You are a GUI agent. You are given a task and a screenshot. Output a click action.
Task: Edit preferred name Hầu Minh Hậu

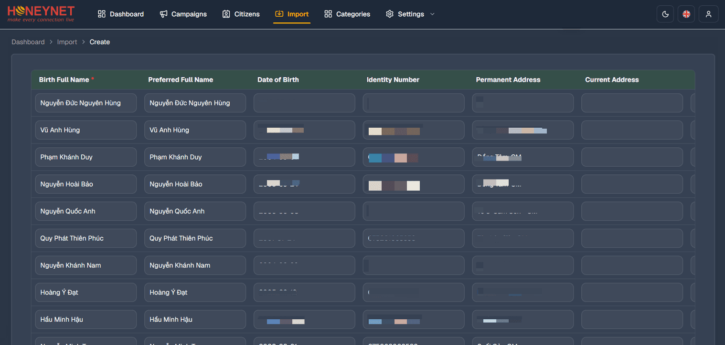tap(195, 319)
